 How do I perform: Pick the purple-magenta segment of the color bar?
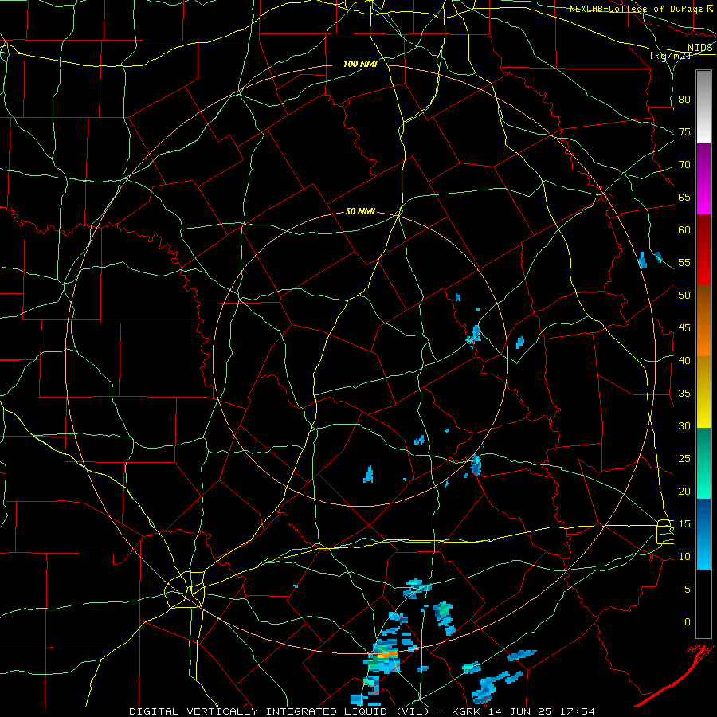pyautogui.click(x=703, y=179)
